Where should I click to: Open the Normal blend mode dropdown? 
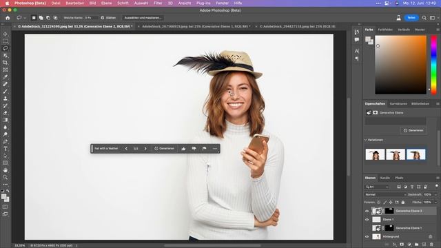[x=385, y=194]
